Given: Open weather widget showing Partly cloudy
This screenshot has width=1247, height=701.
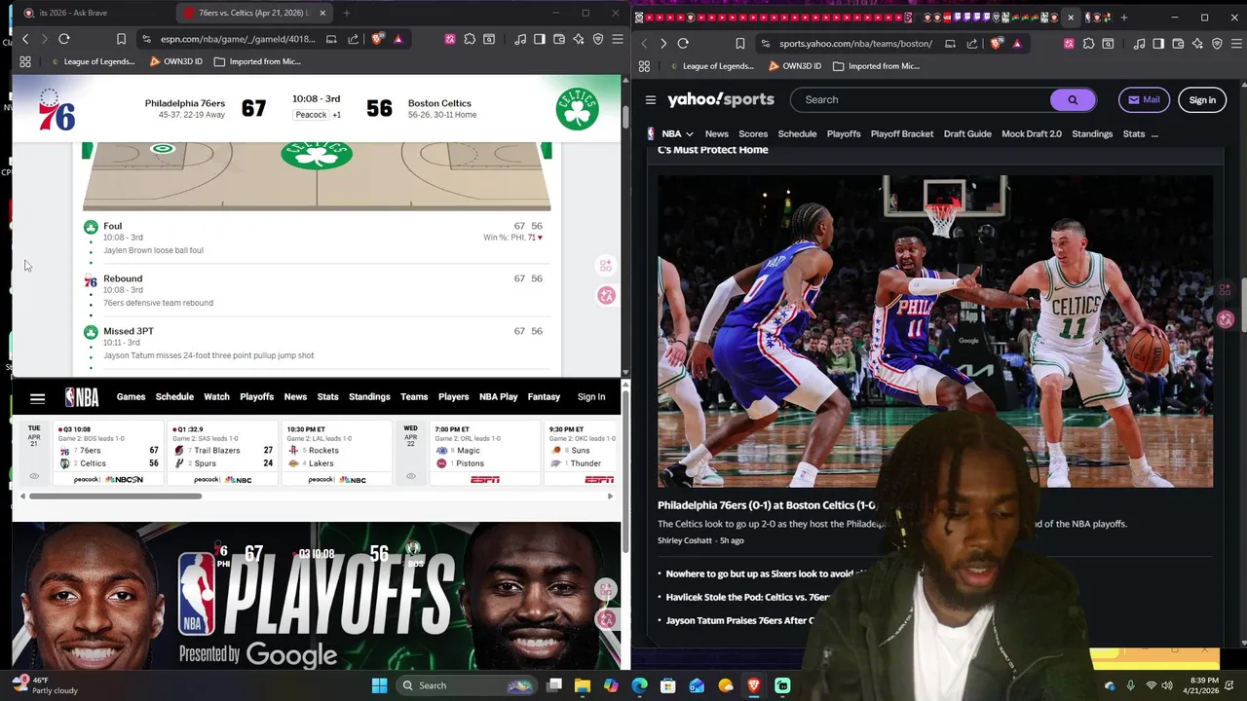Looking at the screenshot, I should (x=45, y=685).
